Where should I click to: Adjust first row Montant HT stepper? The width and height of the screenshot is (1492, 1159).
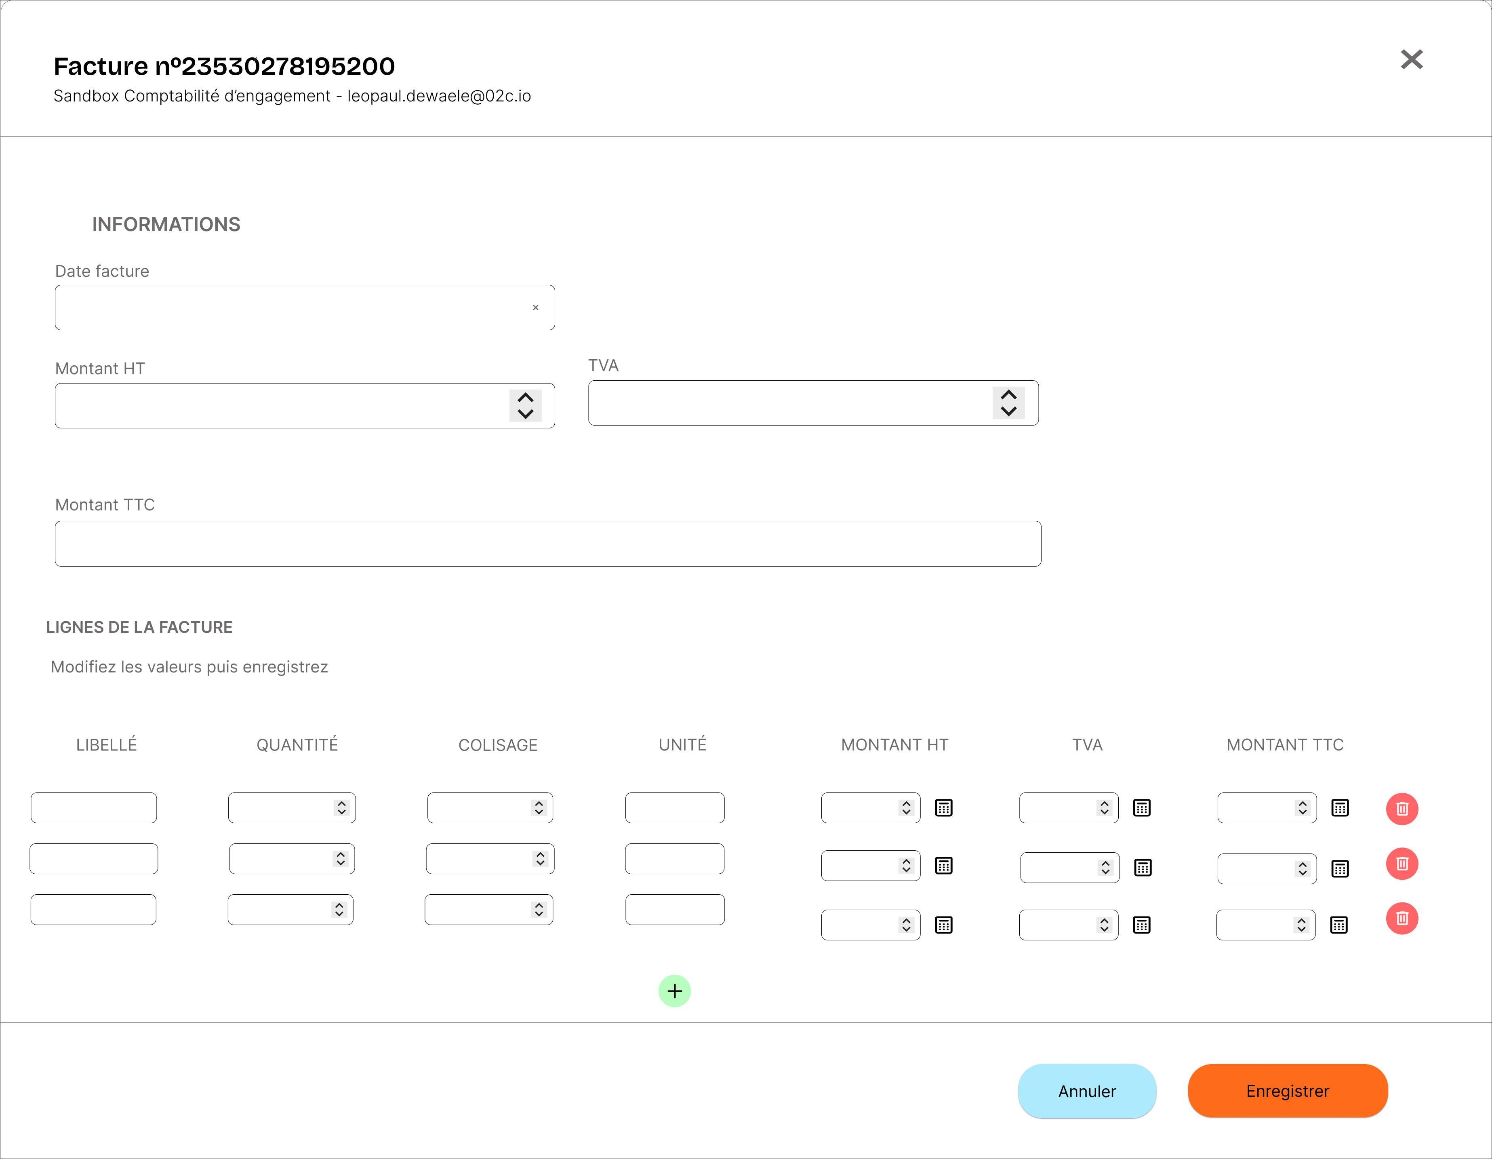click(x=907, y=808)
